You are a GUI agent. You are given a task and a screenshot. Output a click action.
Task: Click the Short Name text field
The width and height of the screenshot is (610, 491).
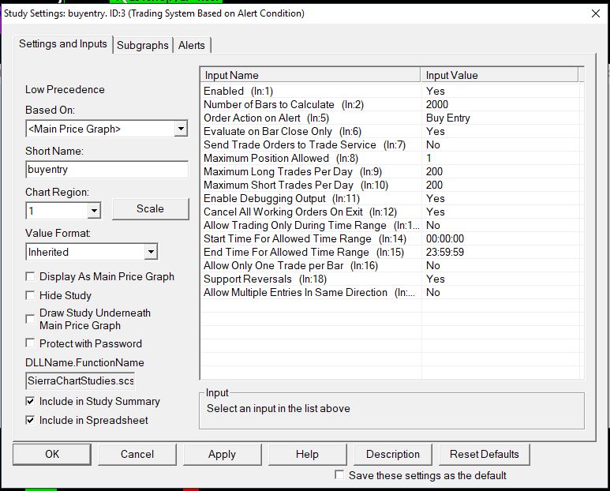click(x=107, y=170)
